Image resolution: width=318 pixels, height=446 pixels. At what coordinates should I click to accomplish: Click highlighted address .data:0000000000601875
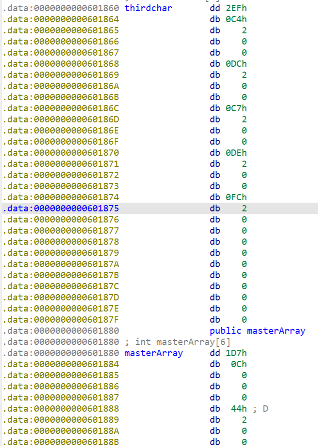(61, 208)
